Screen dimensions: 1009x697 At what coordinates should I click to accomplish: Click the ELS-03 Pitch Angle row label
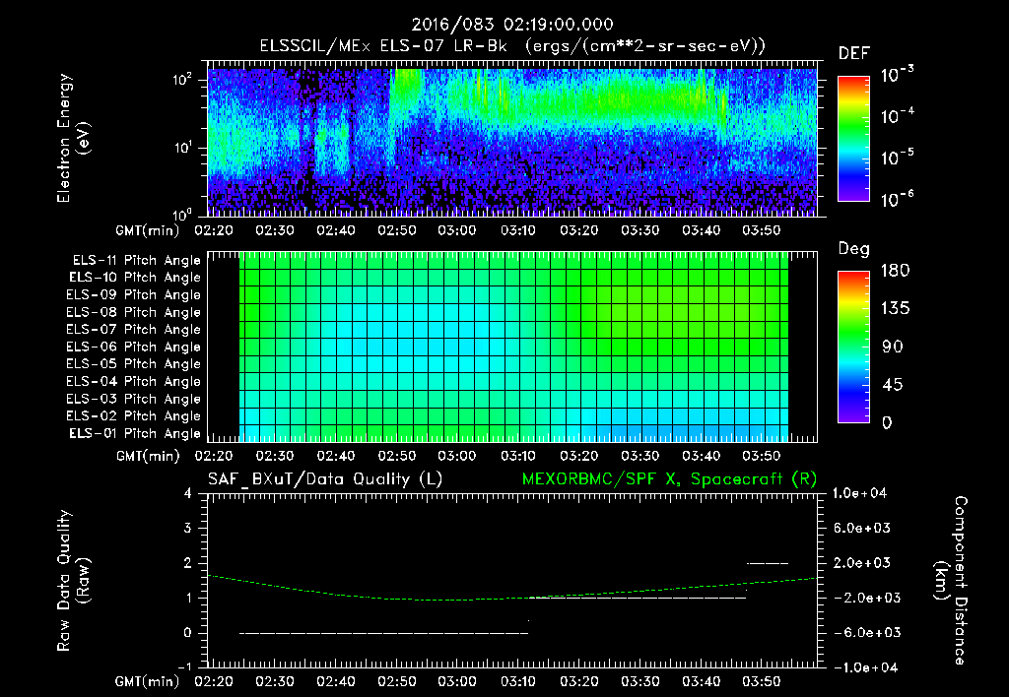[x=133, y=399]
